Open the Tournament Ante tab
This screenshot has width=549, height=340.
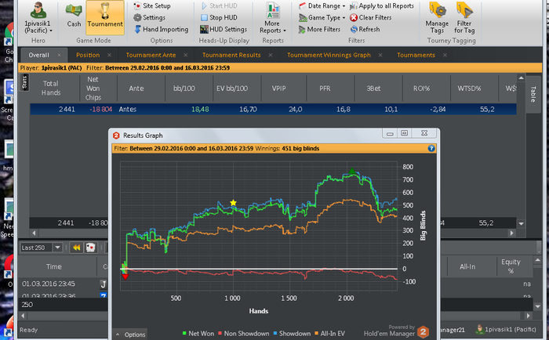pyautogui.click(x=151, y=55)
